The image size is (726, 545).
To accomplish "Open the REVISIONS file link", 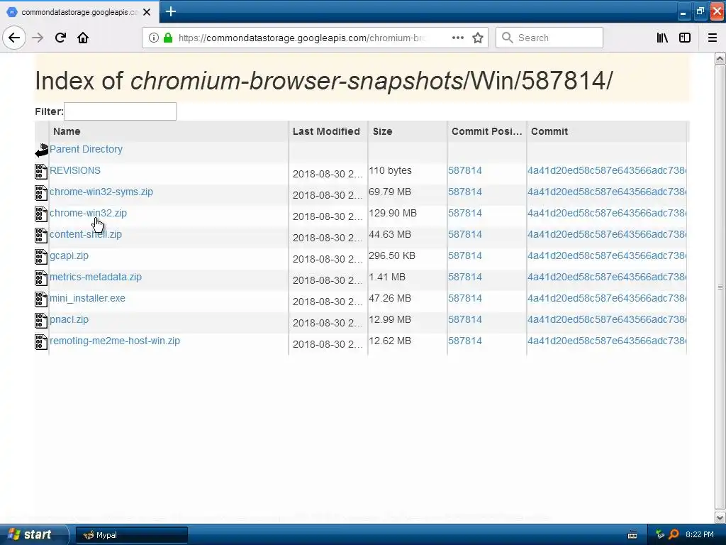I will click(75, 170).
